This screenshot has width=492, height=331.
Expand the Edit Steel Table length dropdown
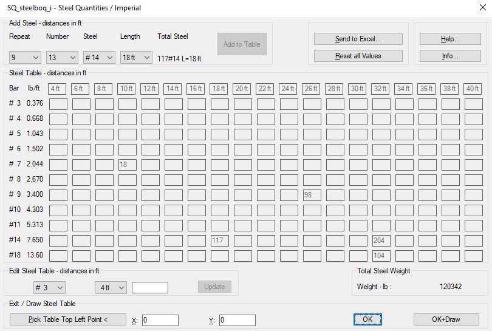tap(111, 287)
